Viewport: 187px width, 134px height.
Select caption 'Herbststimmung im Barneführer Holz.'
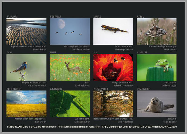(x=113, y=119)
